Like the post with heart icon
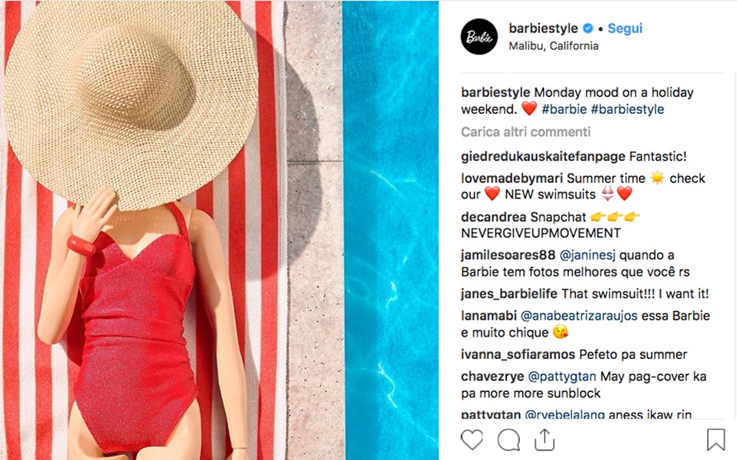737x460 pixels. pos(472,440)
